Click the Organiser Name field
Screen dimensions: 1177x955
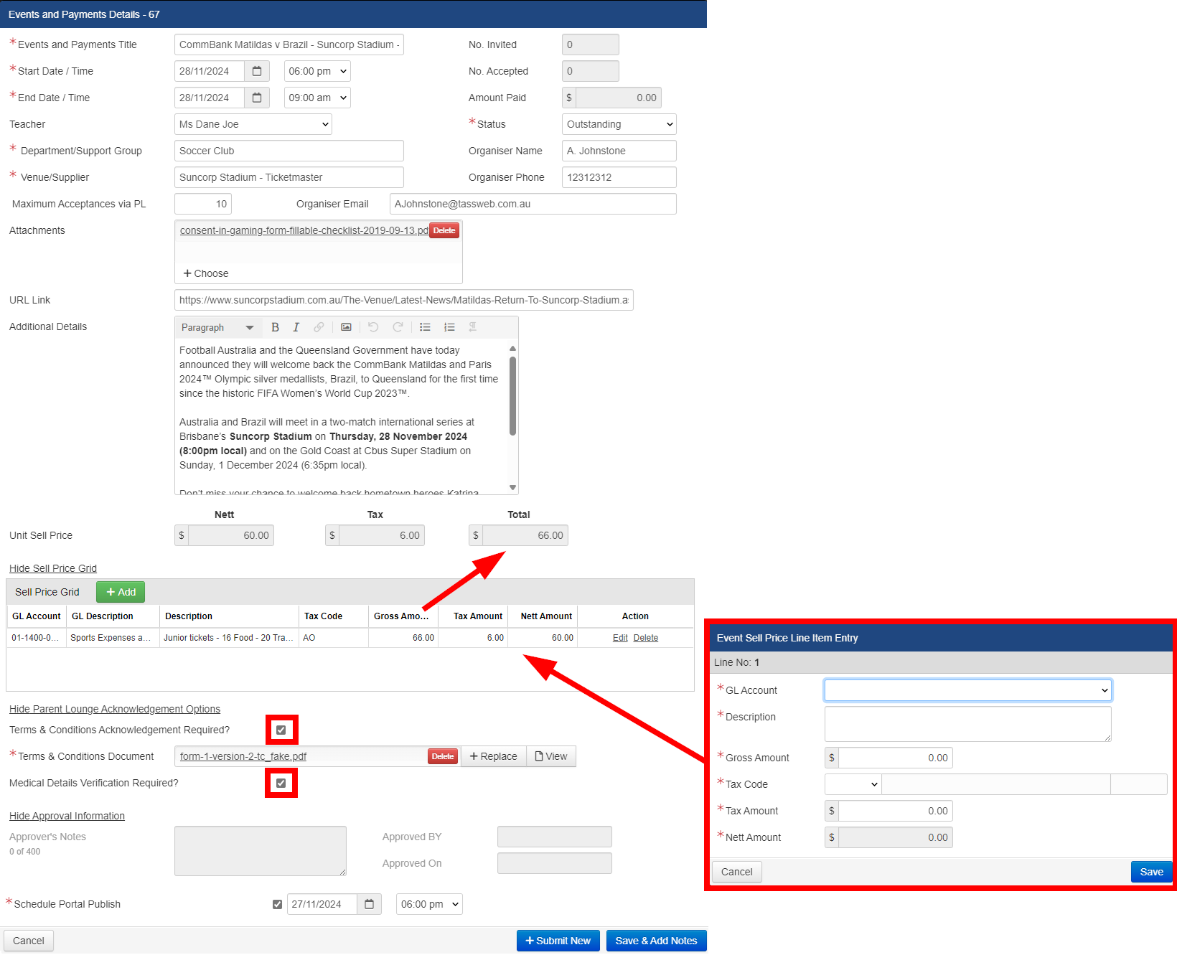tap(619, 151)
